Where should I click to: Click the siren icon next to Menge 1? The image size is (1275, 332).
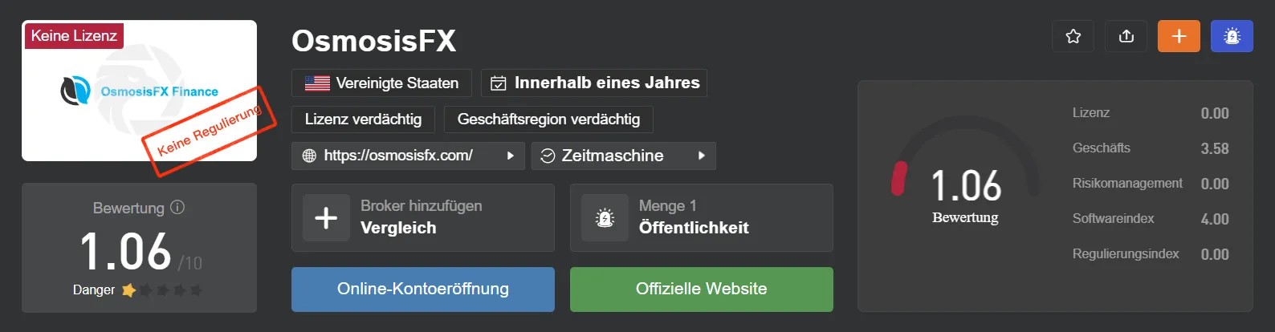pos(605,218)
